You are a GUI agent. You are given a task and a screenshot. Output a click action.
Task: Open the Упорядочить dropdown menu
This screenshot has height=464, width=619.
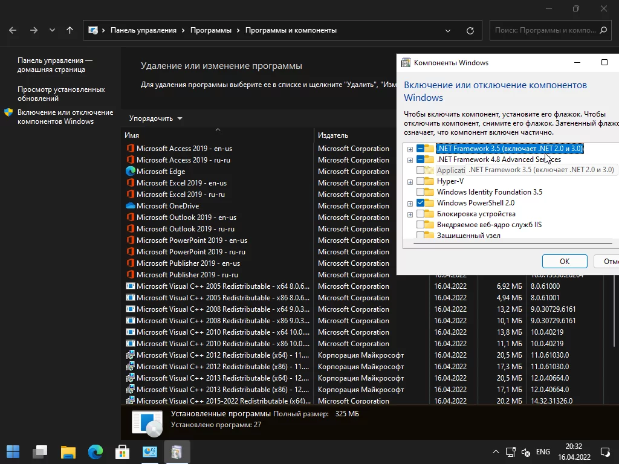(155, 118)
